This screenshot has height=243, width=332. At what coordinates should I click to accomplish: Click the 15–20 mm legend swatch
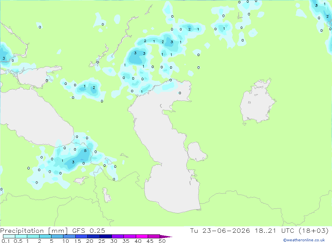point(82,236)
